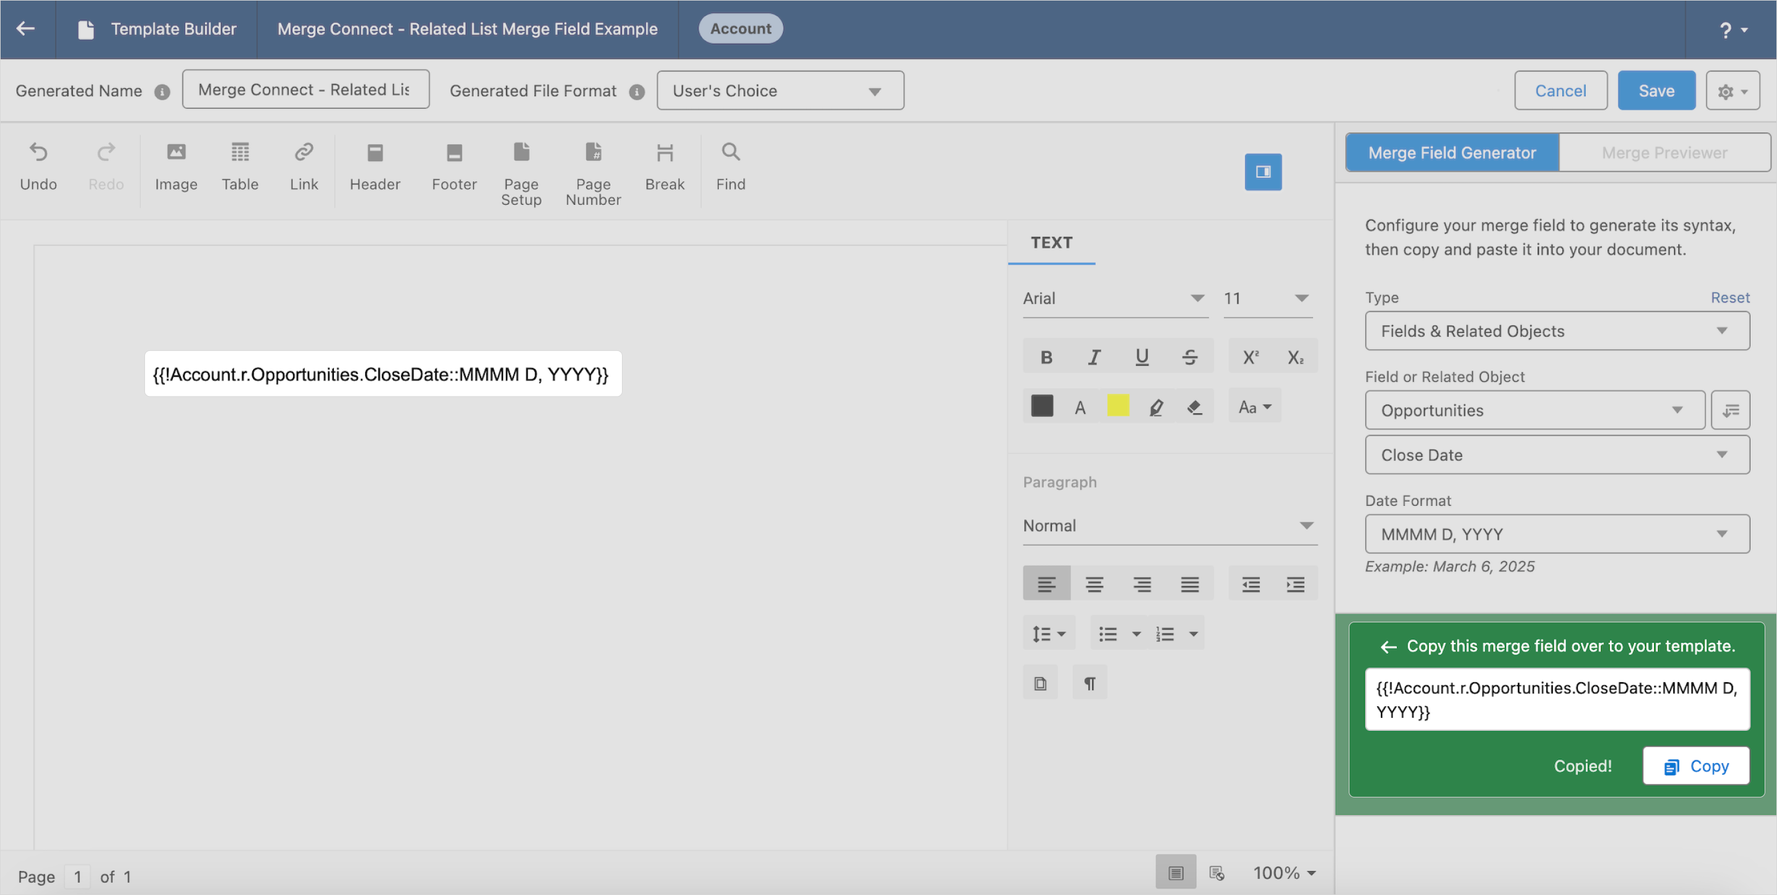The image size is (1777, 895).
Task: Select the TEXT panel tab
Action: click(1051, 242)
